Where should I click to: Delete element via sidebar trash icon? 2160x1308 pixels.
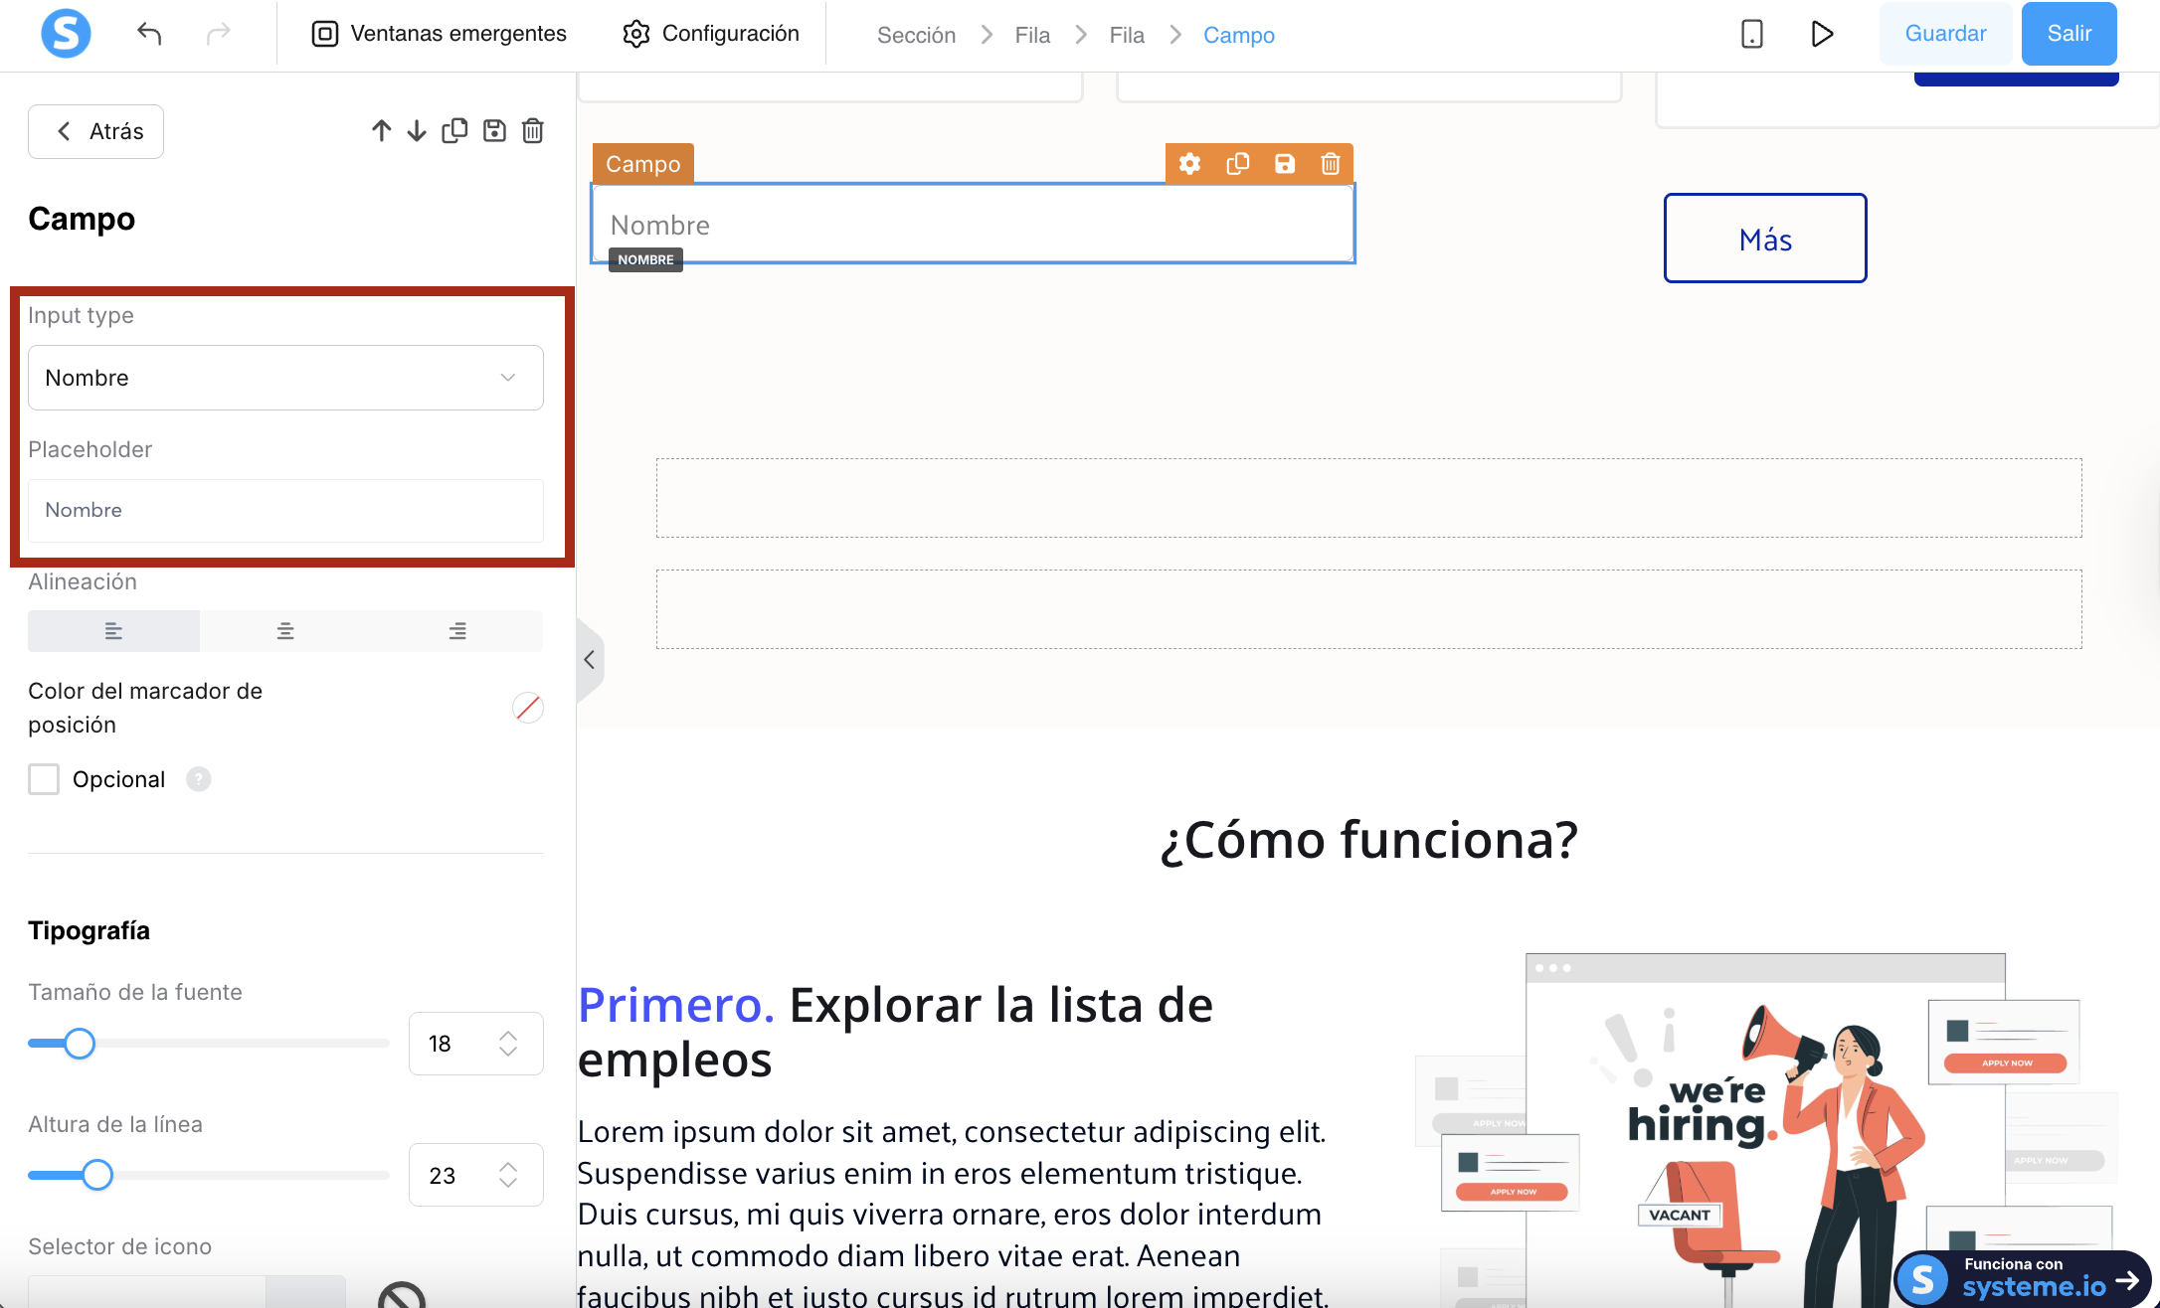point(533,131)
